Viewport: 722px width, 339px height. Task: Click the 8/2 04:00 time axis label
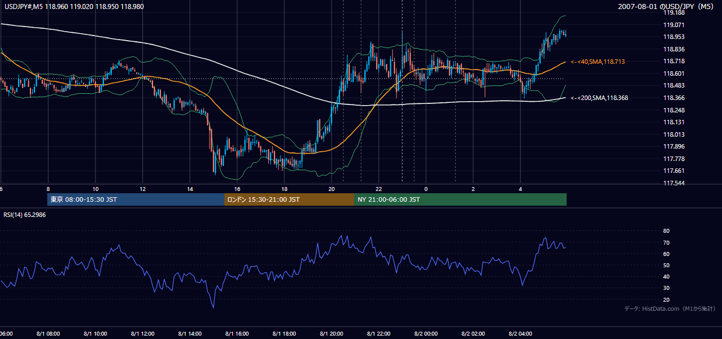click(520, 334)
